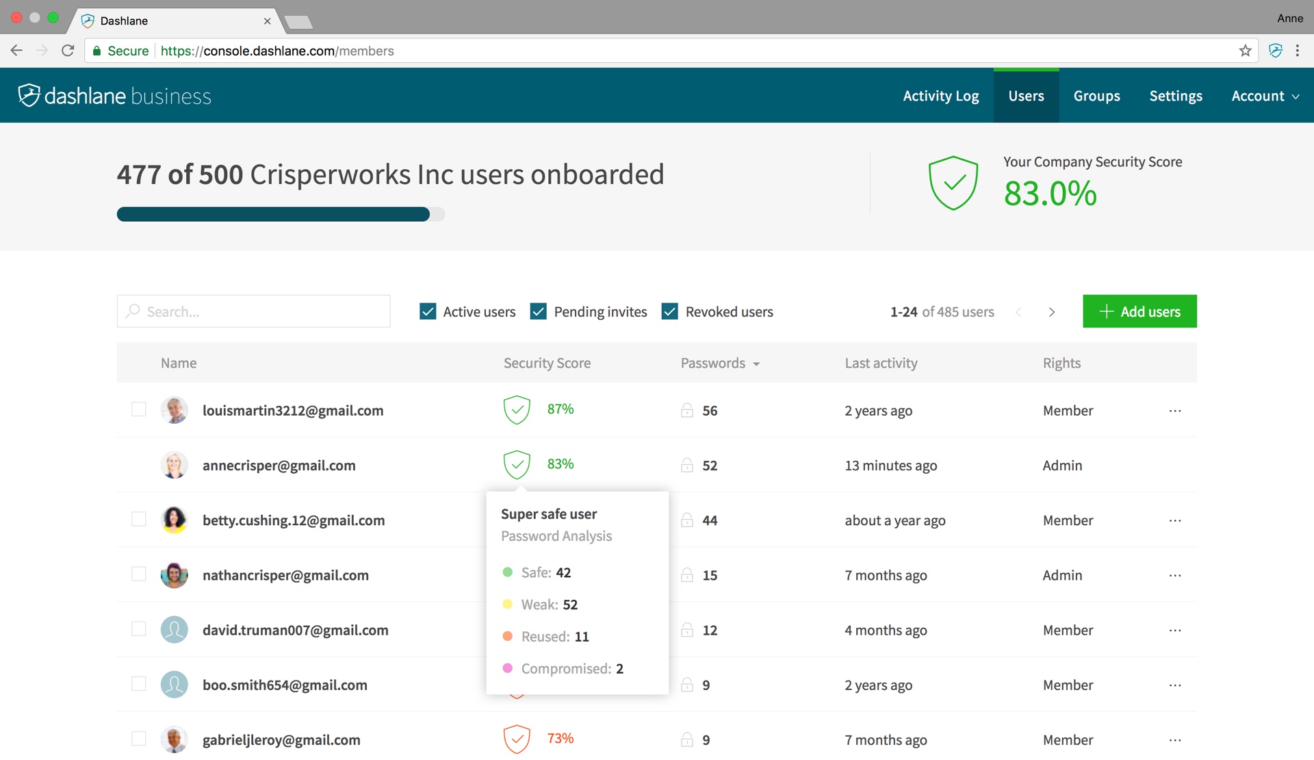Bookmark the page with the star icon
The height and width of the screenshot is (760, 1314).
(x=1245, y=51)
